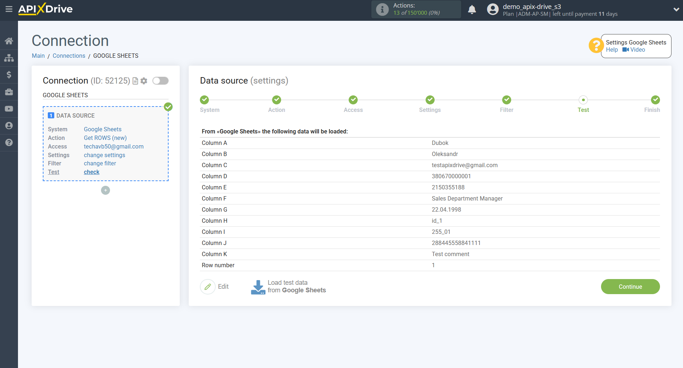Screen dimensions: 683x368
Task: Open the Home sidebar icon
Action: [x=9, y=41]
